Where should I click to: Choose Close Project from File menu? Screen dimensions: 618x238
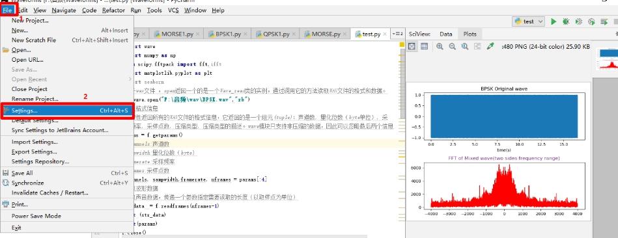[x=66, y=89]
